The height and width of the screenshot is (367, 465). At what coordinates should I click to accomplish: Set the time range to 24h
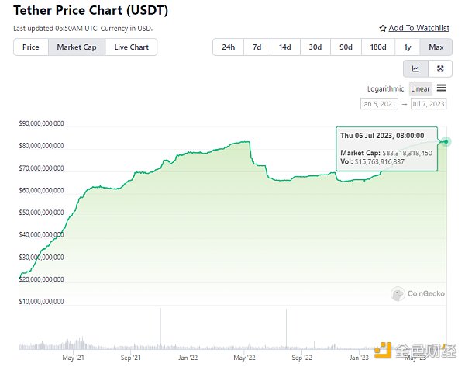[229, 47]
